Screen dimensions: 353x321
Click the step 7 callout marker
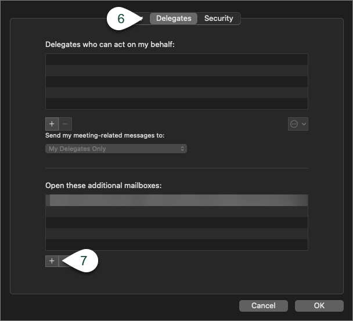point(84,261)
